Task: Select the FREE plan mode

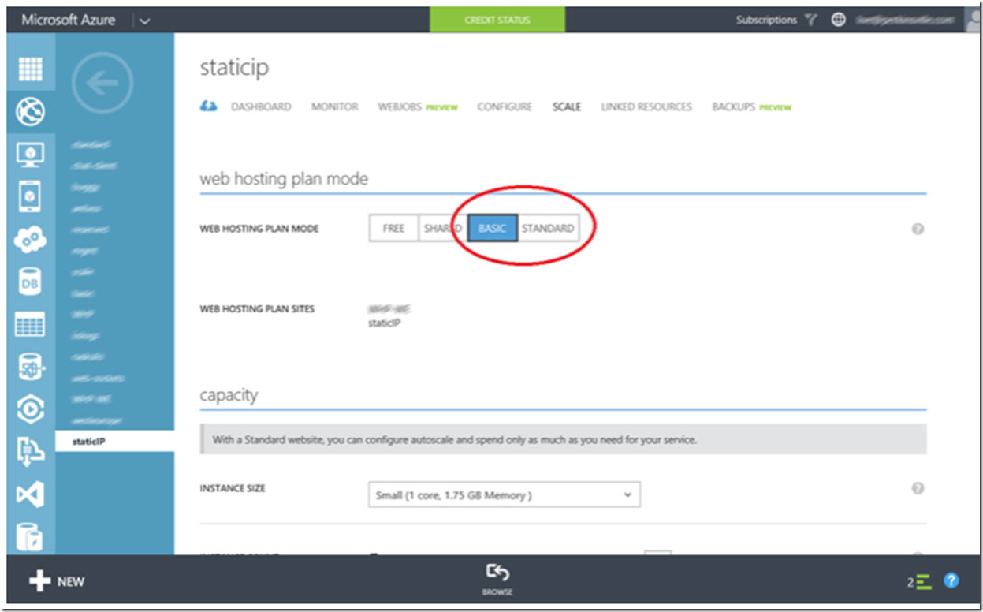Action: pos(393,229)
